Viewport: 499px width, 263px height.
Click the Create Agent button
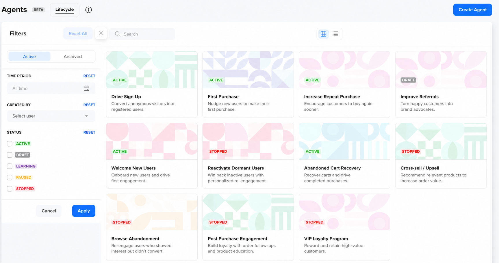(472, 10)
